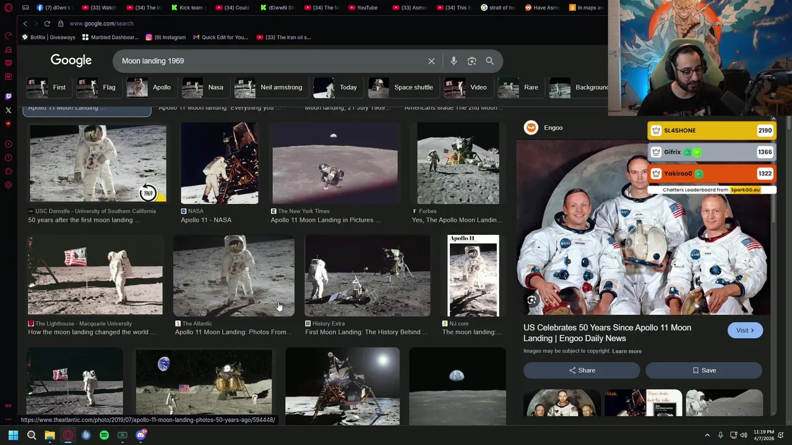Open US Celebrates 50 Years title link
Image resolution: width=792 pixels, height=445 pixels.
tap(607, 333)
